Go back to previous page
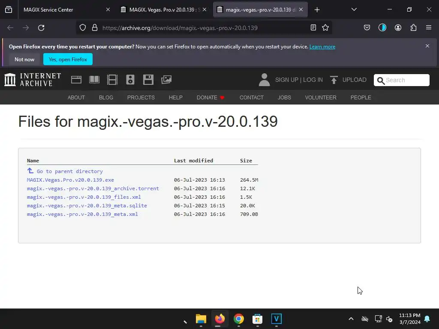 10,28
